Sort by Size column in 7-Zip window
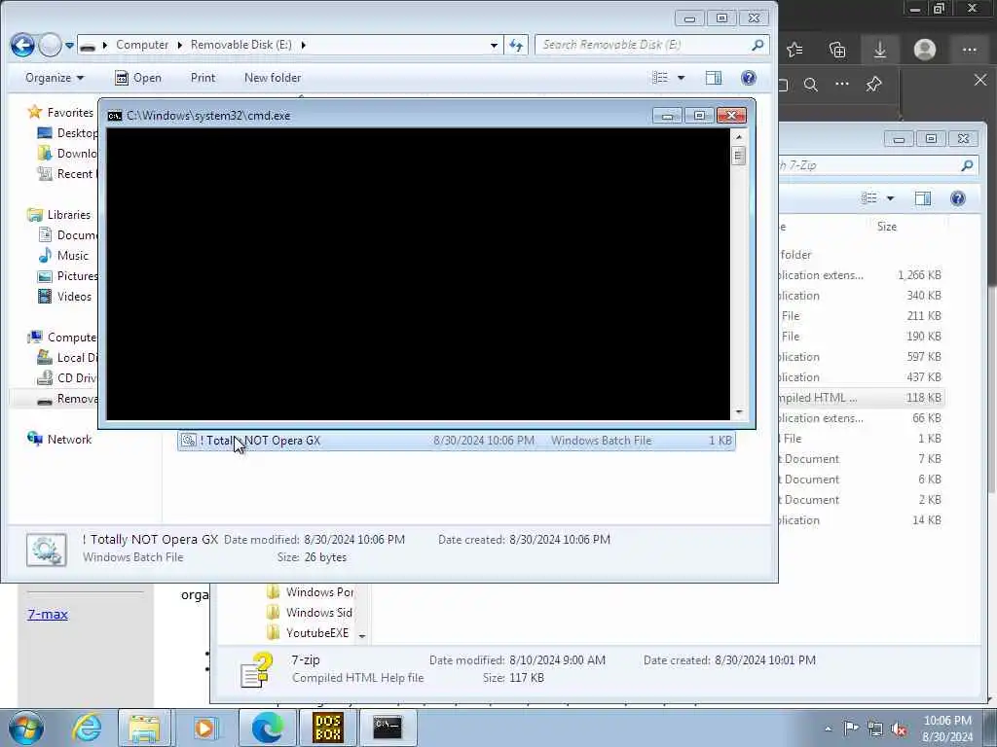The image size is (997, 747). 887,227
